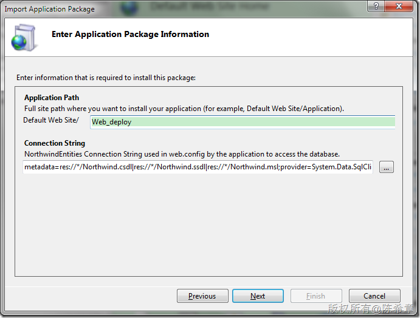The image size is (420, 318).
Task: Click the "Full site path" description text
Action: point(184,109)
